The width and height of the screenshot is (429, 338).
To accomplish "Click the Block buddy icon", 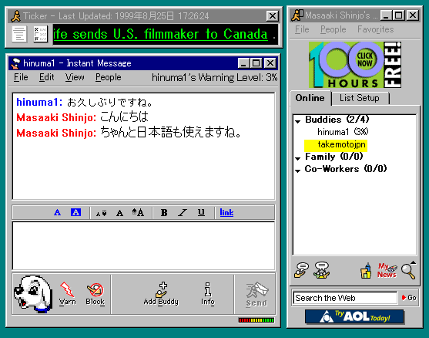I will [x=95, y=293].
